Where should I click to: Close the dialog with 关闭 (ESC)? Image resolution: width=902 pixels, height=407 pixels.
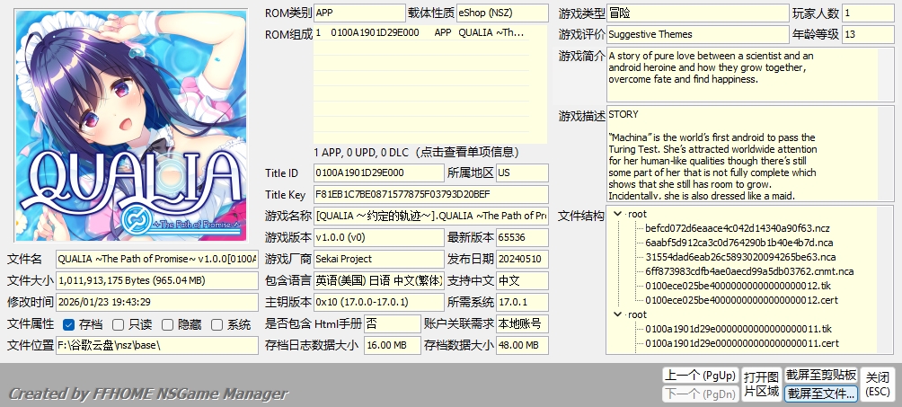click(x=878, y=384)
